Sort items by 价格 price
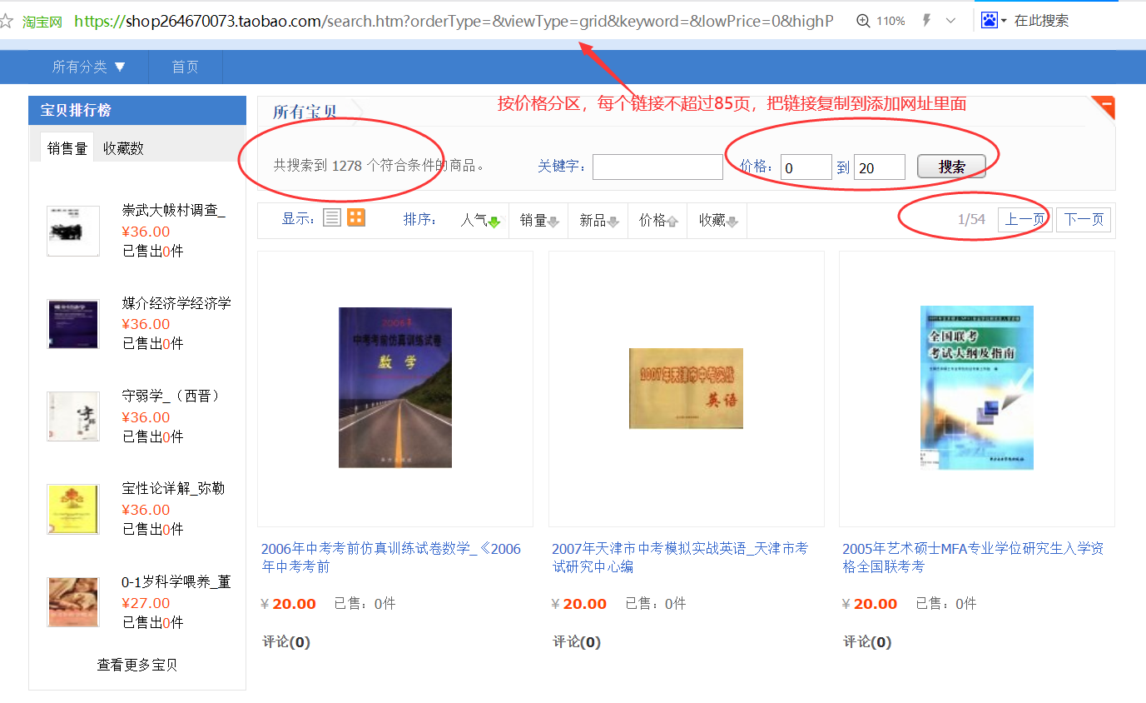Image resolution: width=1146 pixels, height=703 pixels. (657, 221)
